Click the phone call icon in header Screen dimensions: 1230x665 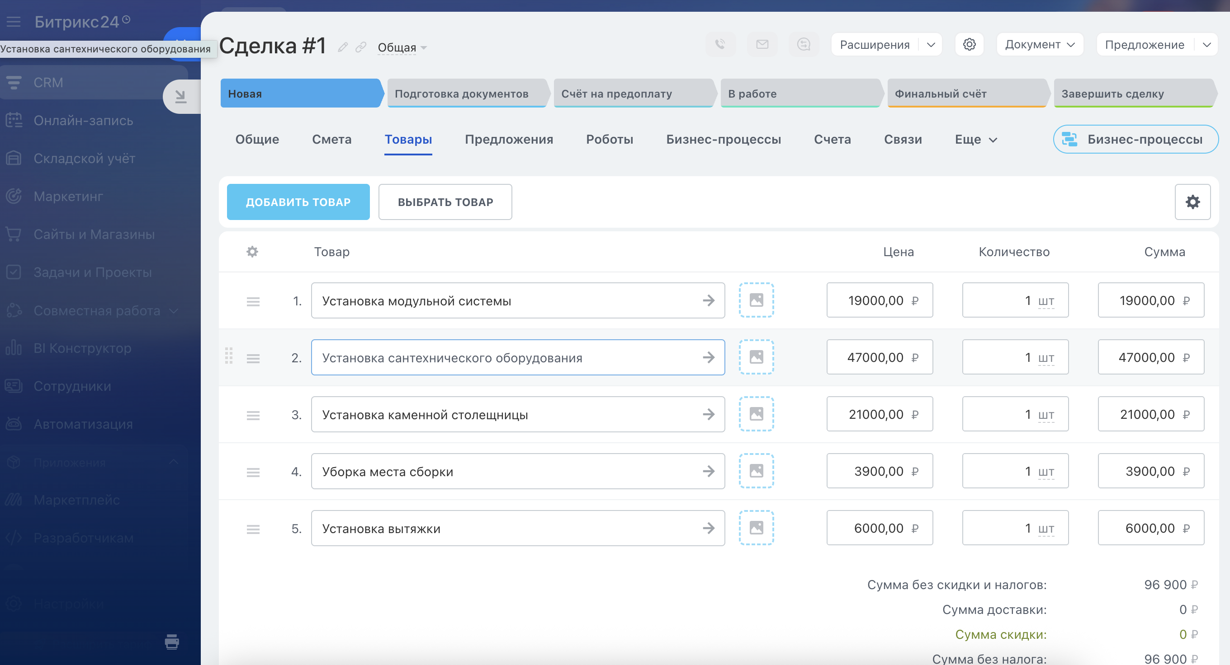click(720, 44)
